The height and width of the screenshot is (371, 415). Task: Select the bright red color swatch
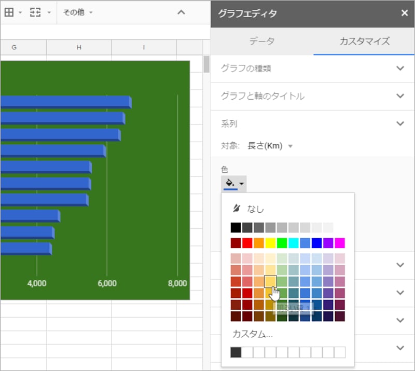point(247,242)
